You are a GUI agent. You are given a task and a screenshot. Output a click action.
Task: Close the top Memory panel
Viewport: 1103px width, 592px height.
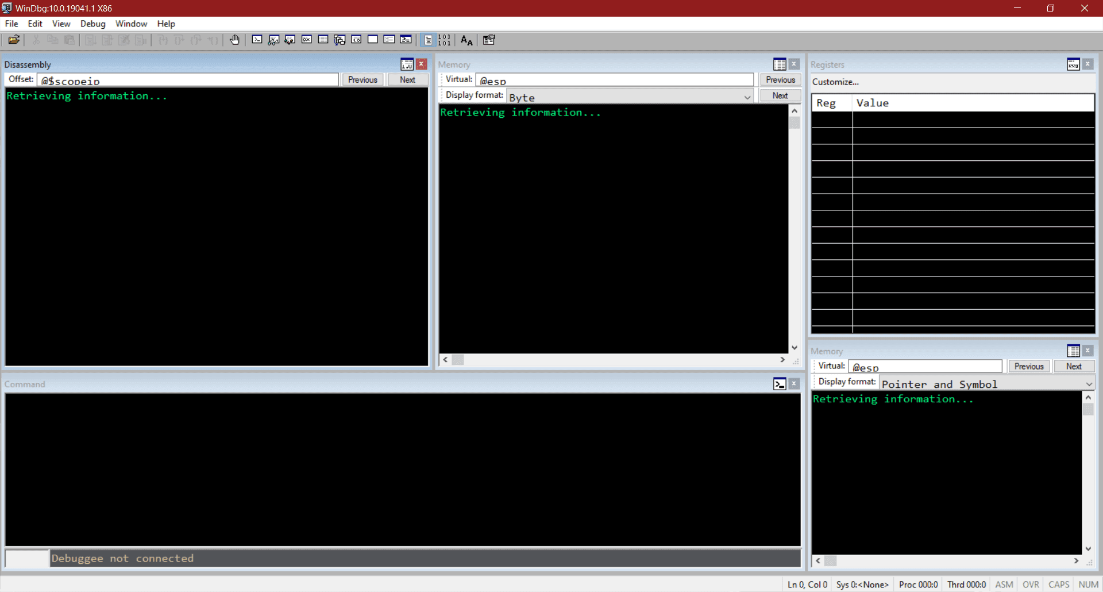pos(795,64)
